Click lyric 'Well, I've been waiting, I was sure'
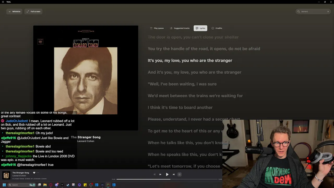 [x=182, y=84]
